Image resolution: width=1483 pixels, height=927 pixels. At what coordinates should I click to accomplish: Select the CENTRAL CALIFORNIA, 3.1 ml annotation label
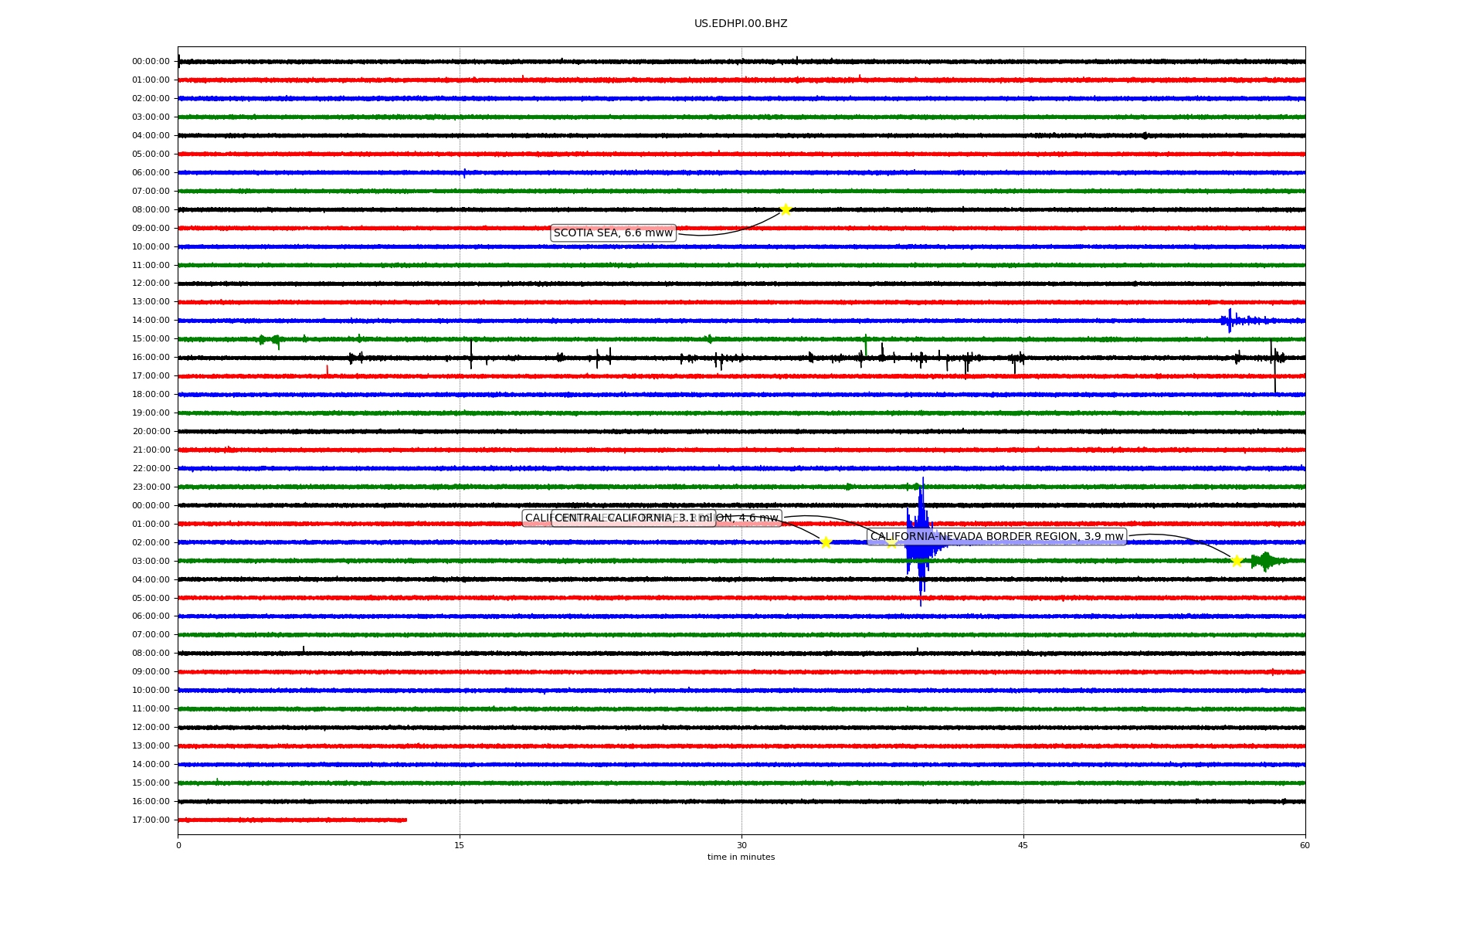pyautogui.click(x=633, y=518)
